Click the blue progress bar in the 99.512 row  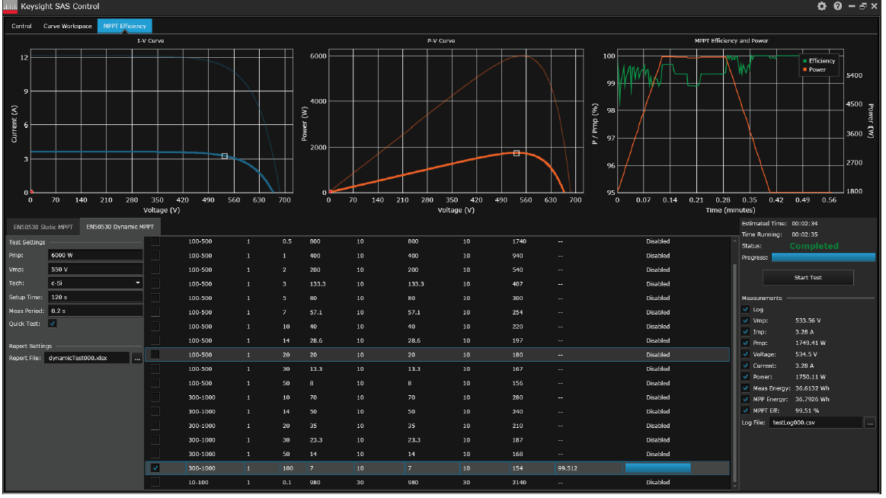tap(657, 468)
